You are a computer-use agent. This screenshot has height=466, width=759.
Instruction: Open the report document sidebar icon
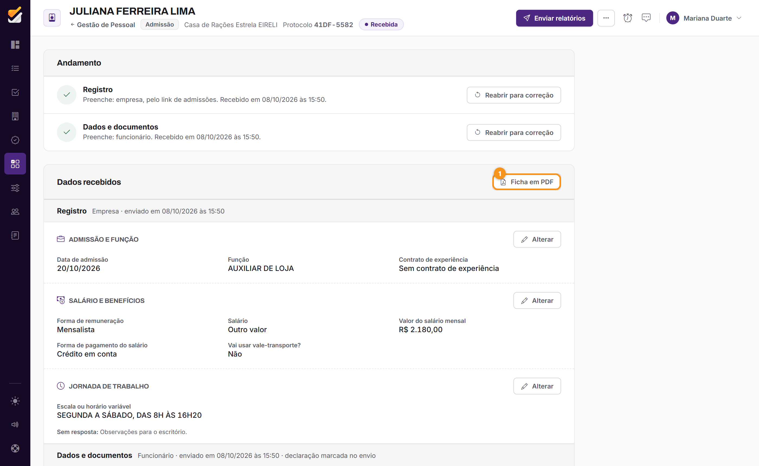tap(15, 235)
